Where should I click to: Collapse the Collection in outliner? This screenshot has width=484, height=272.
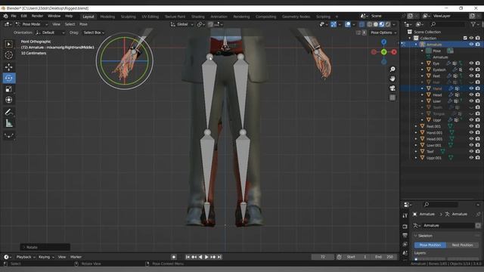[410, 39]
